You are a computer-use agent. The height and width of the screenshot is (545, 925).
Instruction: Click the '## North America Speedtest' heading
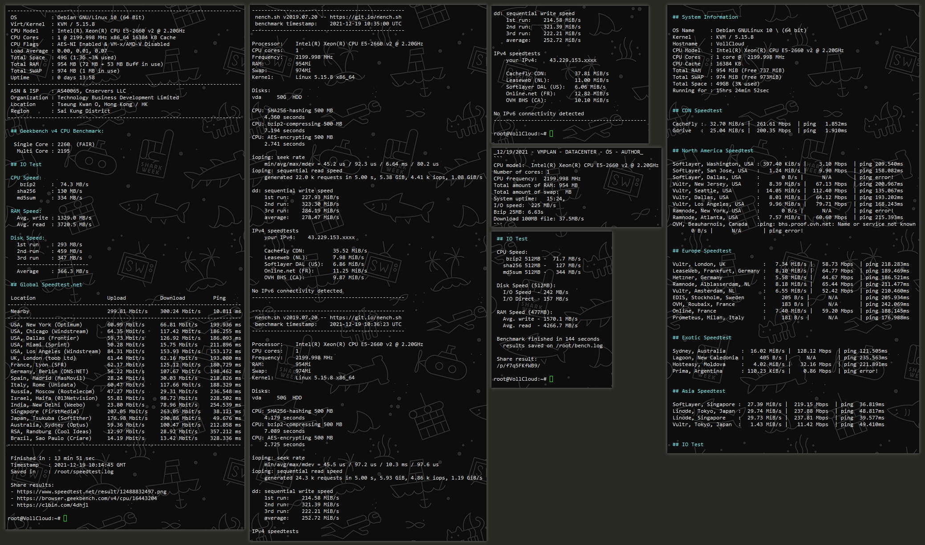point(713,150)
